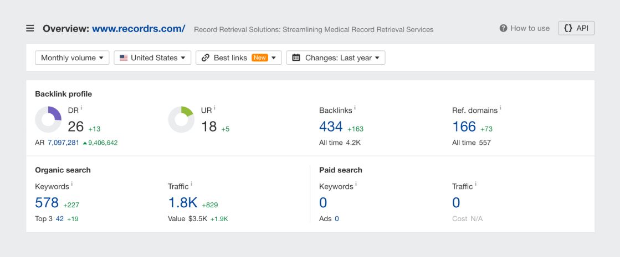
Task: Open the AR value 7,097,281
Action: pyautogui.click(x=63, y=143)
